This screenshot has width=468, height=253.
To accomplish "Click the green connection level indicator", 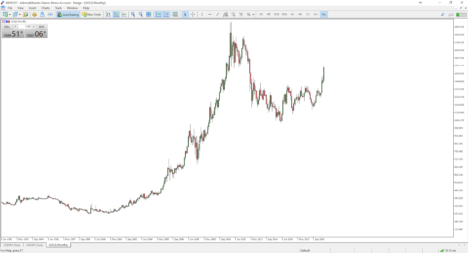I will (x=461, y=15).
